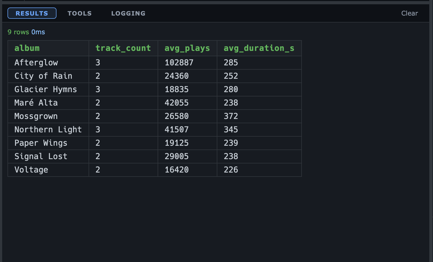
Task: Select the avg_plays column header
Action: (x=187, y=48)
